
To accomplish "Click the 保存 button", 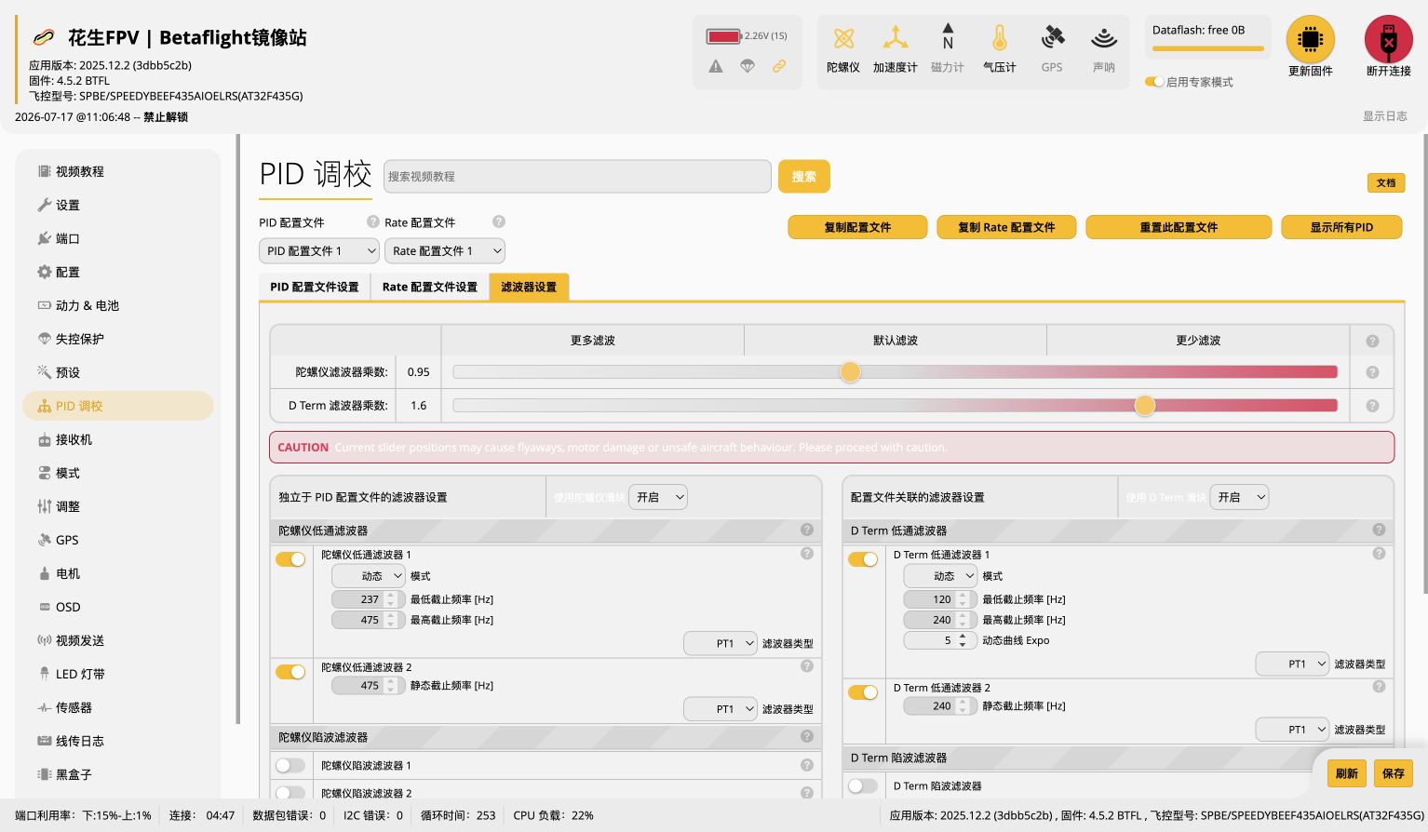I will click(x=1394, y=773).
